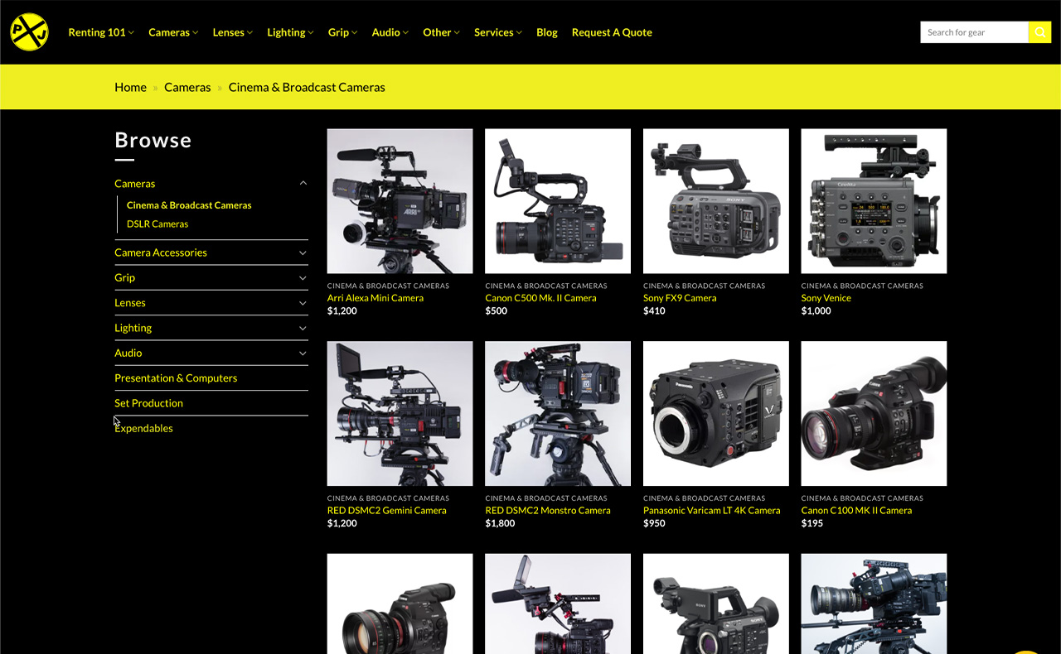Screen dimensions: 1061x654
Task: Click Canon C100 MK II Camera title
Action: pos(856,511)
